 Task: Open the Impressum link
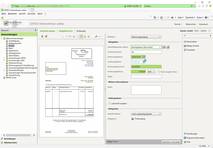pyautogui.click(x=203, y=24)
